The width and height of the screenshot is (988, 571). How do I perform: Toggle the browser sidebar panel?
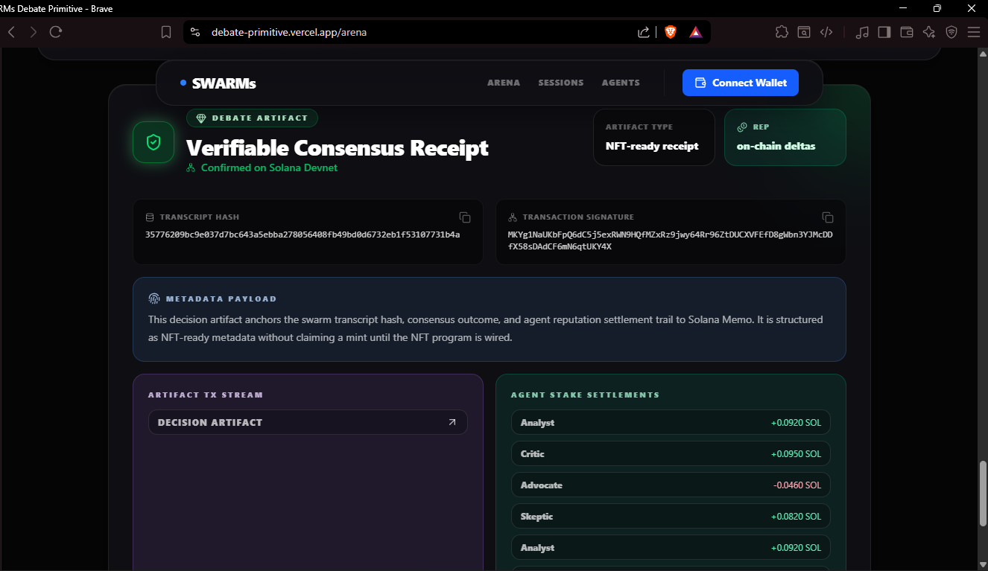click(x=884, y=32)
